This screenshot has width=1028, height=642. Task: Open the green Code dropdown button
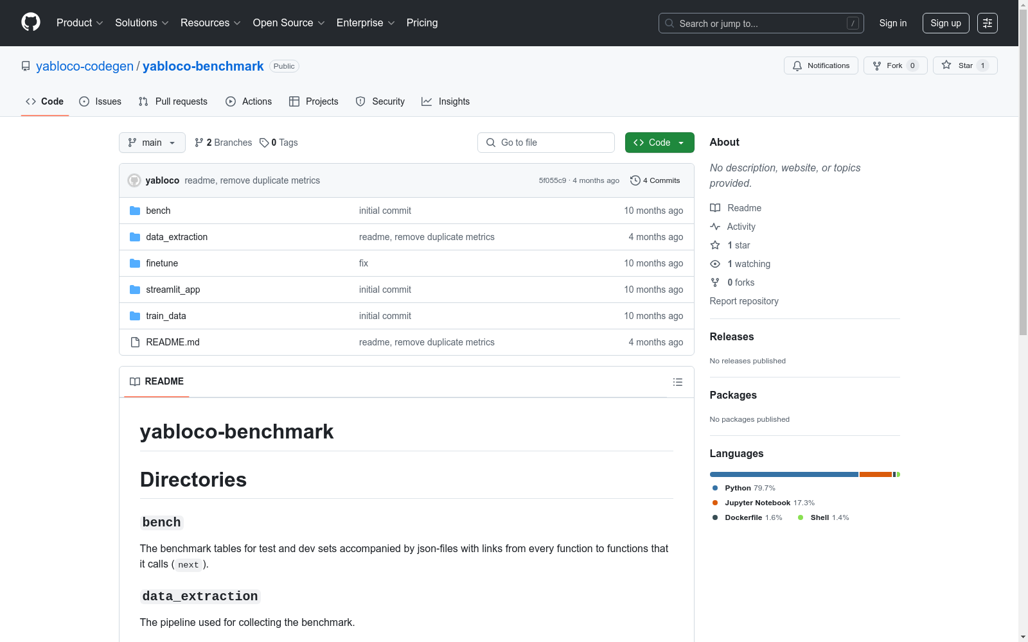pyautogui.click(x=659, y=143)
